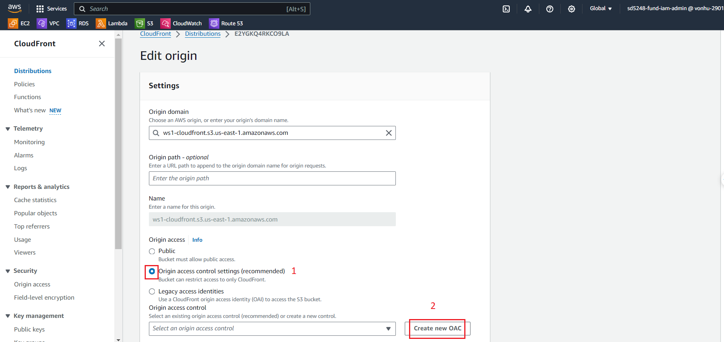Image resolution: width=724 pixels, height=342 pixels.
Task: Click the Origin path input field
Action: click(272, 178)
